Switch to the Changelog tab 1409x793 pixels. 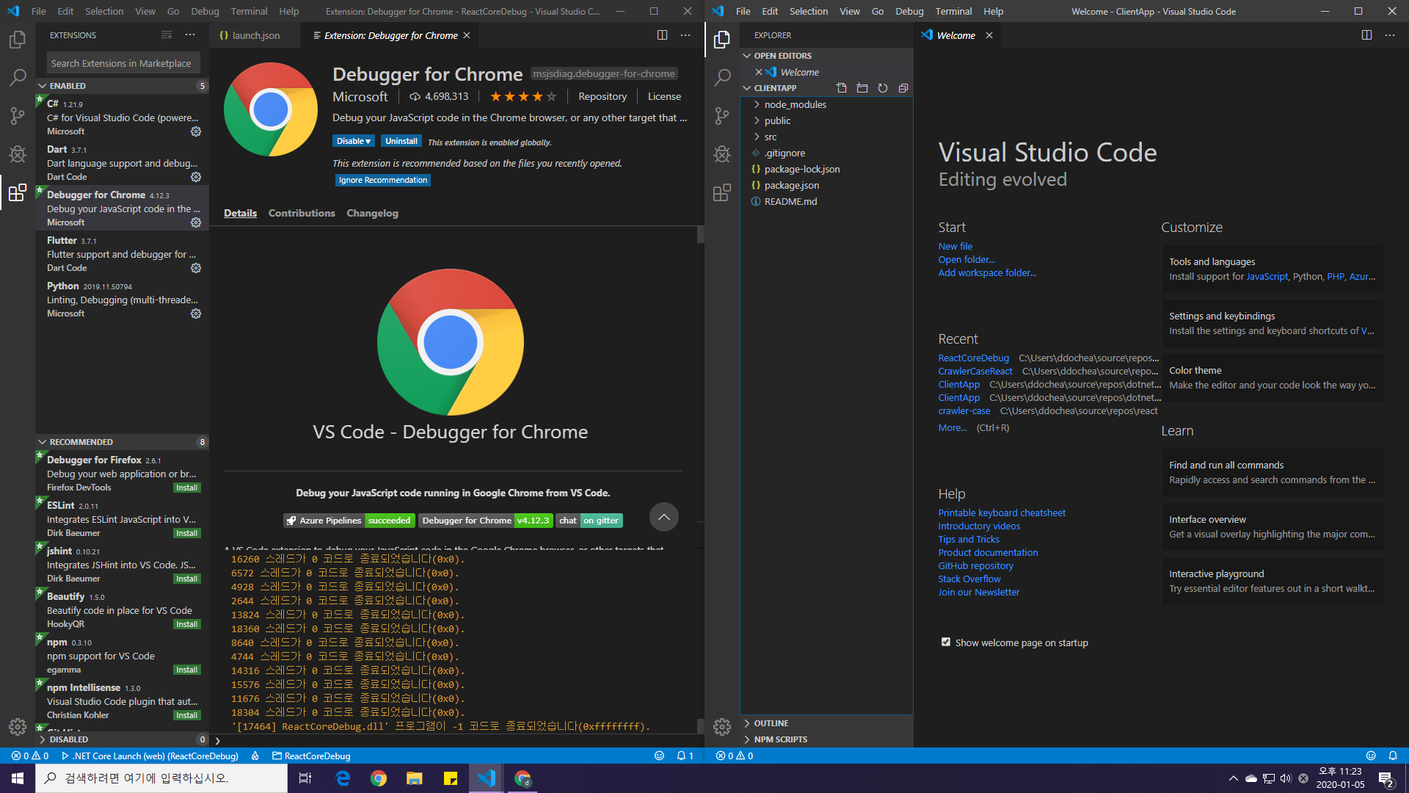tap(372, 213)
